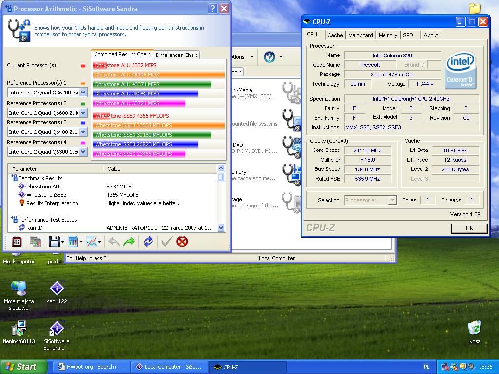Screen dimensions: 499x374
Task: Click the blue help icon in background Sandra window
Action: [x=269, y=57]
